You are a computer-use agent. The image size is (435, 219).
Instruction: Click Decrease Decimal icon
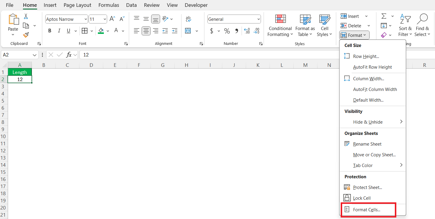point(256,31)
